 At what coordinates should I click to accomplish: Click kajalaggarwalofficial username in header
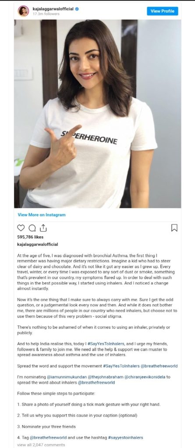click(53, 9)
